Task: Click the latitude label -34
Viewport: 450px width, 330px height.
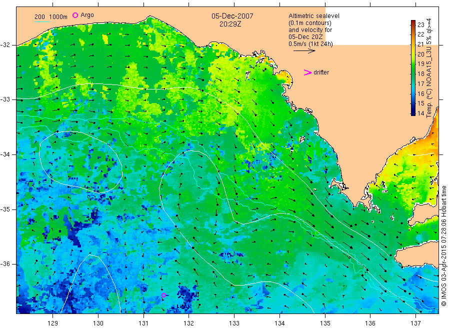Action: click(x=5, y=154)
